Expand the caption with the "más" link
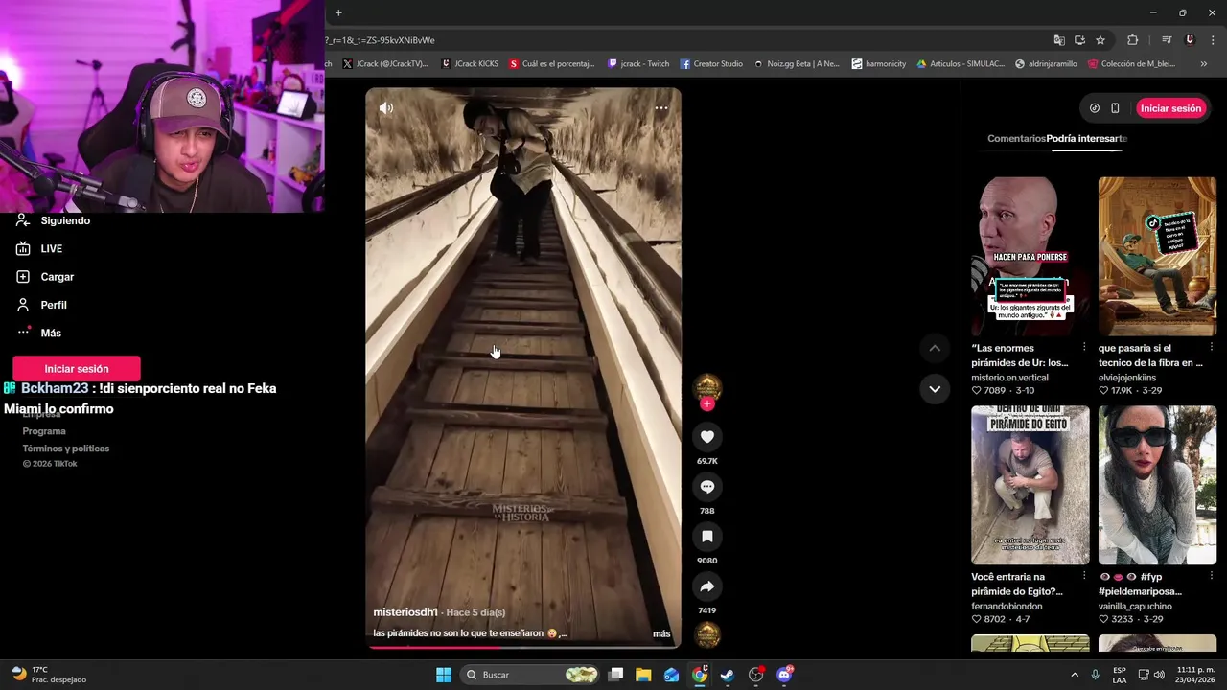 [661, 633]
